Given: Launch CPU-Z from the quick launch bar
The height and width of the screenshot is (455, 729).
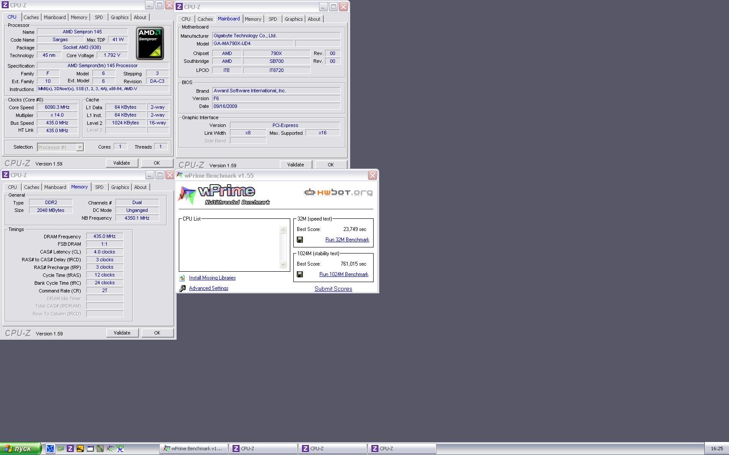Looking at the screenshot, I should point(70,448).
